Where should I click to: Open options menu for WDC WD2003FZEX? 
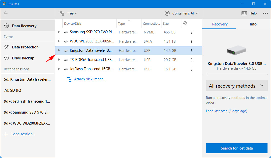192,41
